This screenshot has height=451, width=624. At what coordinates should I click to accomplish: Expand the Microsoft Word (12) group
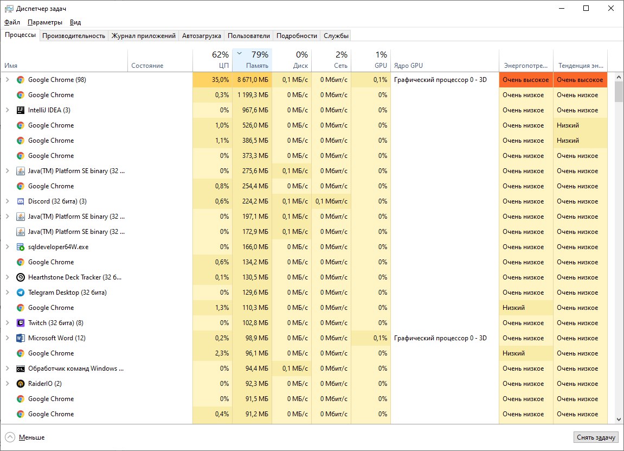7,338
